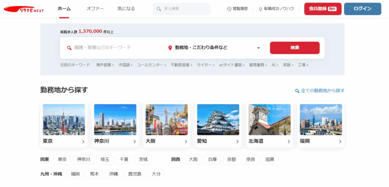Click the 会員登録 無料 button
Viewport: 389px width, 187px height.
coord(323,9)
